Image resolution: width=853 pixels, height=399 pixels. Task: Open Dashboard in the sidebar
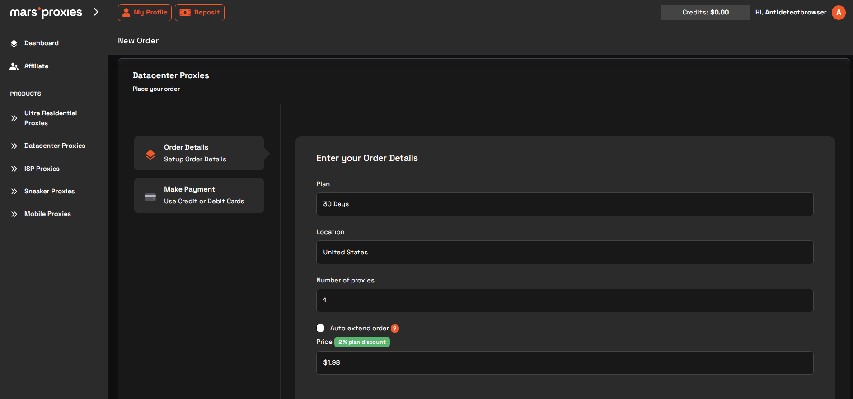point(41,43)
